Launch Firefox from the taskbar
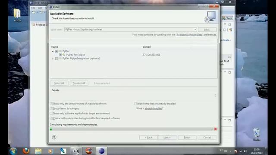Image resolution: width=276 pixels, height=155 pixels. point(26,151)
